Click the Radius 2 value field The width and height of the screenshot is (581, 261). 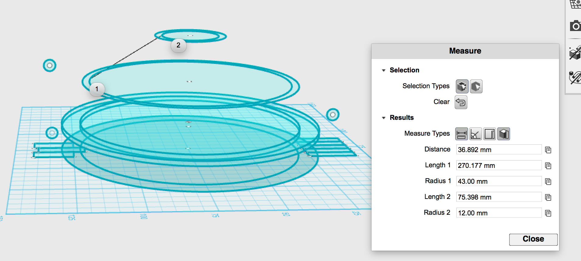point(498,213)
